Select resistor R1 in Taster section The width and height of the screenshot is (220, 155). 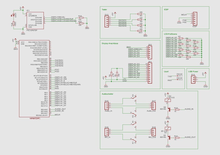(140, 14)
